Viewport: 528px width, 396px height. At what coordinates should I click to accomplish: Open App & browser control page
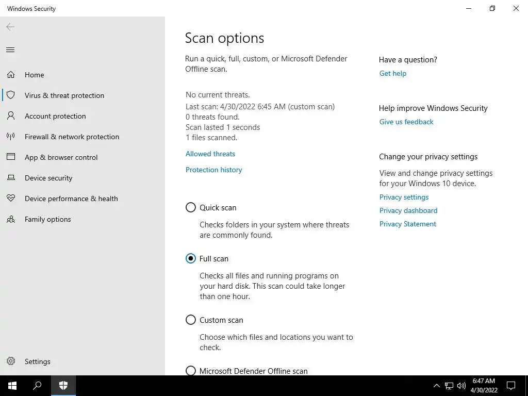[x=61, y=157]
